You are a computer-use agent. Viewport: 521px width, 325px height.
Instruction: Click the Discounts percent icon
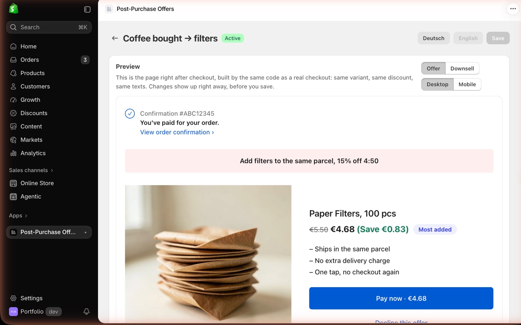tap(13, 113)
